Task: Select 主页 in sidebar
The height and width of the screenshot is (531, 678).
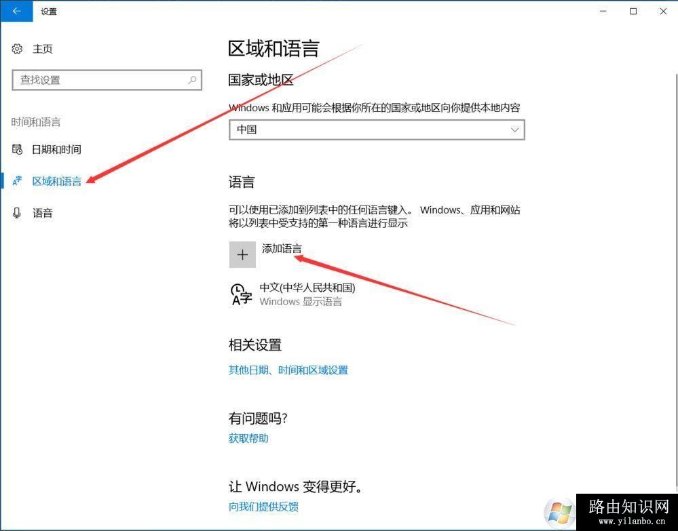Action: click(x=42, y=49)
